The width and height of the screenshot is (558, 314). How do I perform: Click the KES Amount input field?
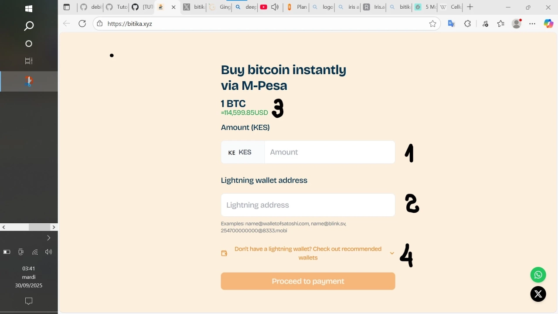pyautogui.click(x=329, y=152)
